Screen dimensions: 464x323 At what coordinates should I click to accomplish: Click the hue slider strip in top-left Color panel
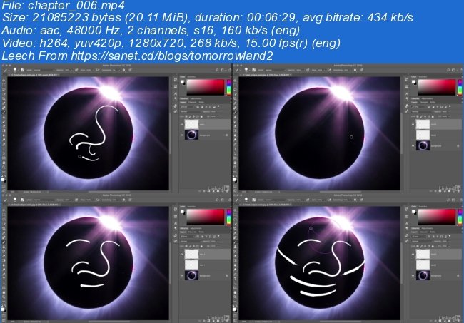pos(229,88)
